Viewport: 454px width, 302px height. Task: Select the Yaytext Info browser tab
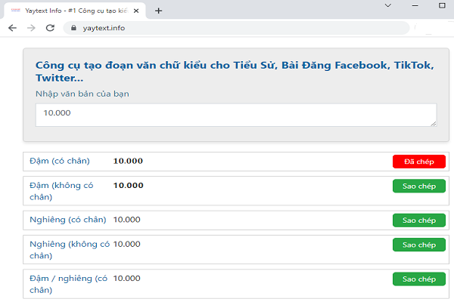click(75, 11)
